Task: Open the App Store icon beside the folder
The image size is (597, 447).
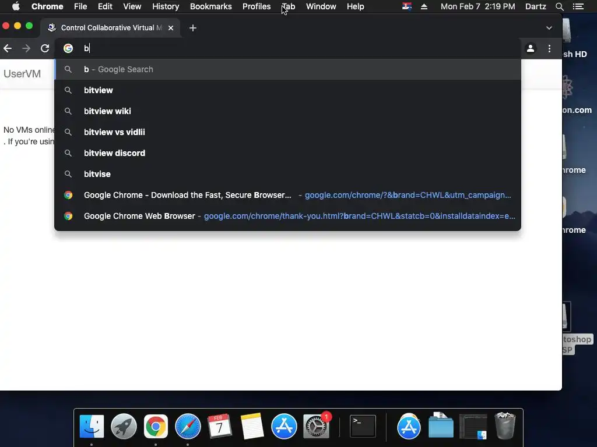Action: click(409, 427)
